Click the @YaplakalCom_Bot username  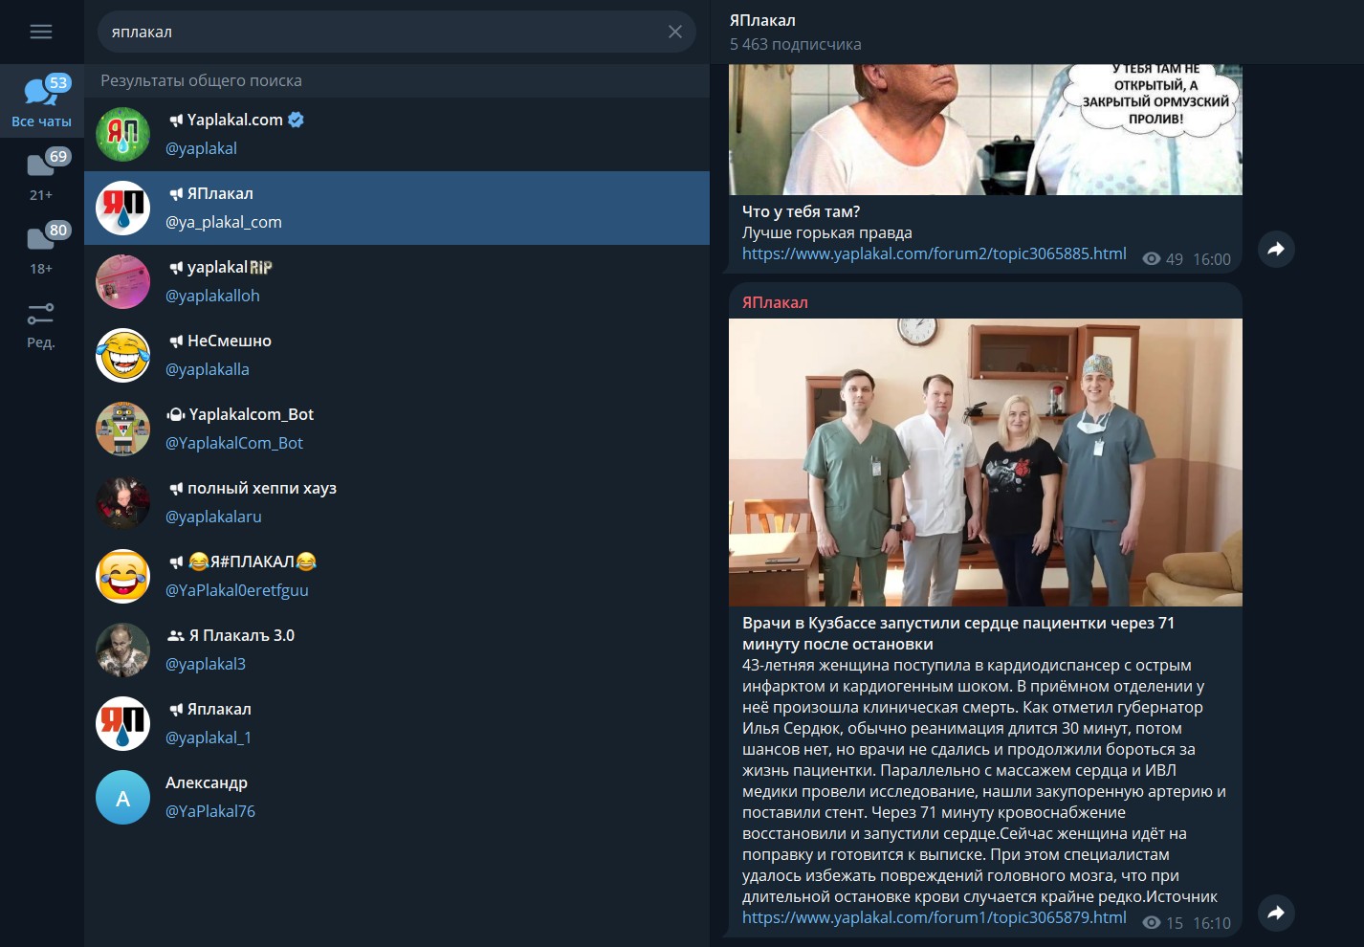tap(234, 443)
